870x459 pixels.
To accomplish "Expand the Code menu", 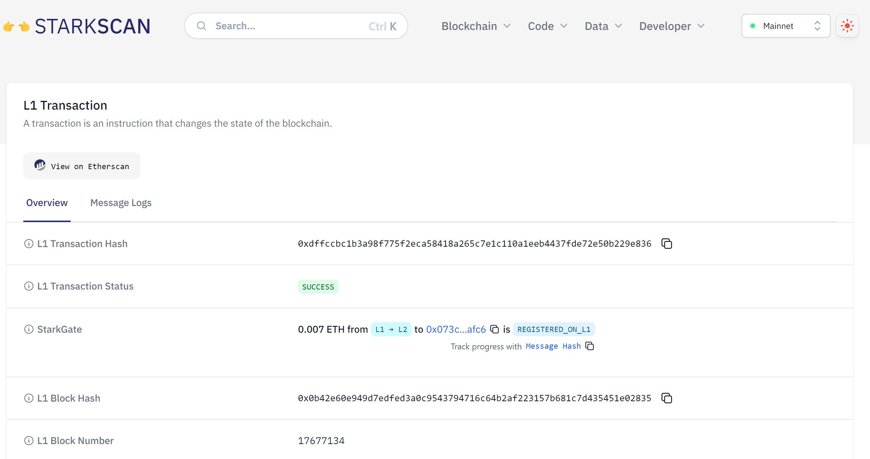I will [548, 26].
